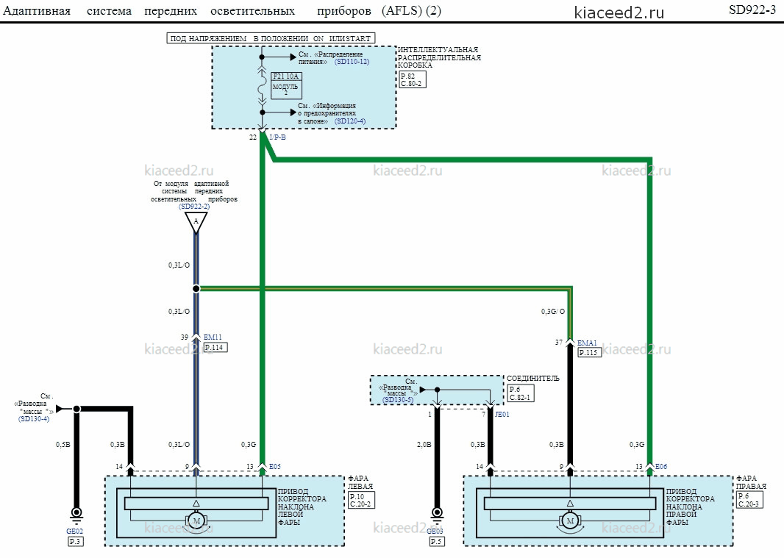
Task: Click the F21 10A fuse label
Action: coord(286,76)
